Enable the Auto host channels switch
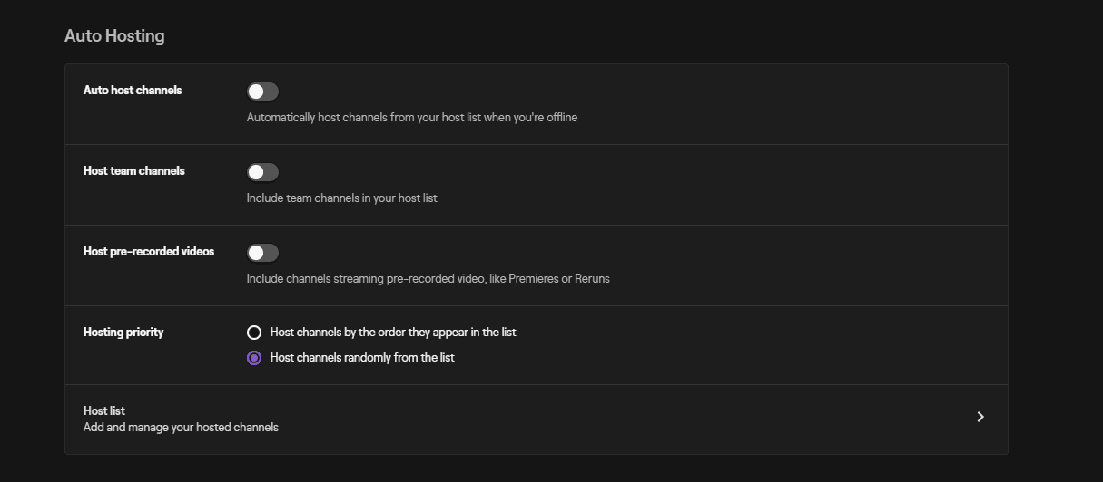 coord(262,92)
